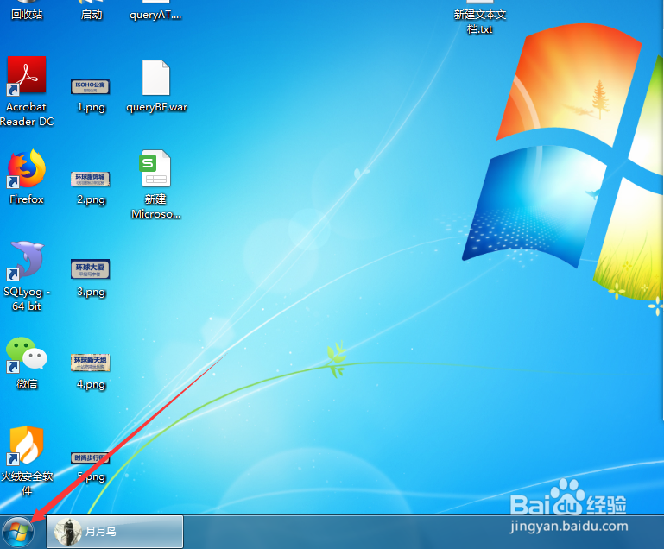Launch the Firefox shortcut
This screenshot has width=664, height=549.
(26, 177)
